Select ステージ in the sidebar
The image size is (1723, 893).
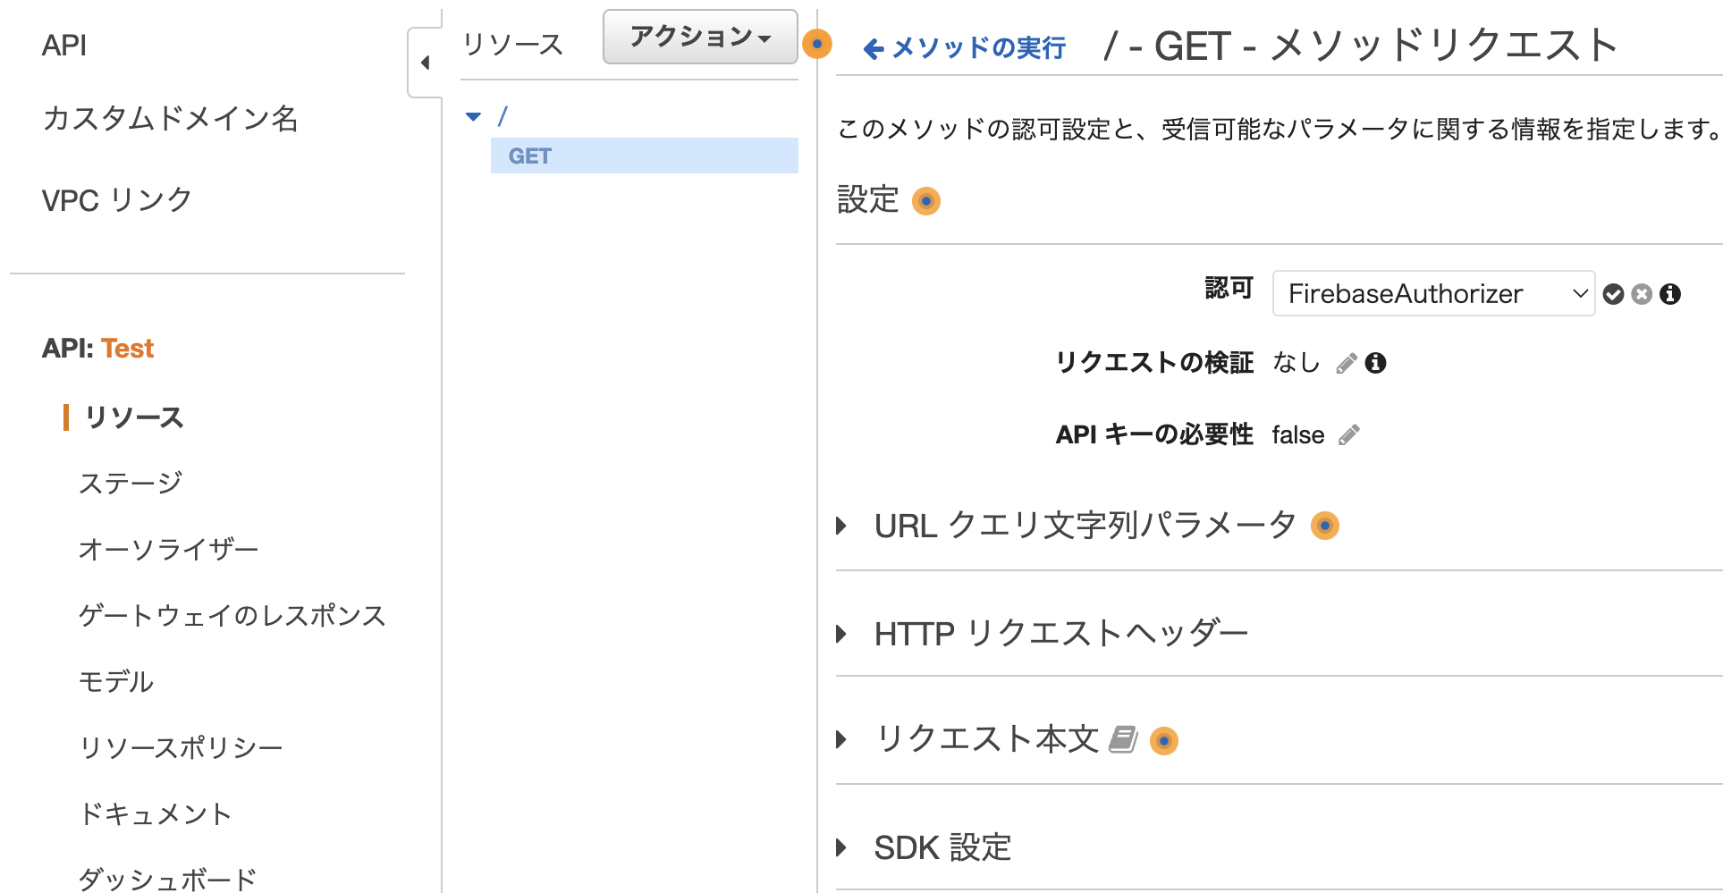coord(131,482)
